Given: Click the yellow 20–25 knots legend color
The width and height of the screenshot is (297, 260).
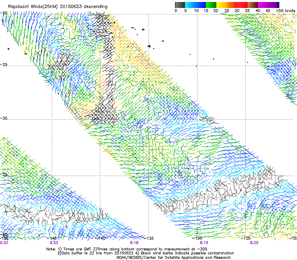Looking at the screenshot, I should 222,5.
